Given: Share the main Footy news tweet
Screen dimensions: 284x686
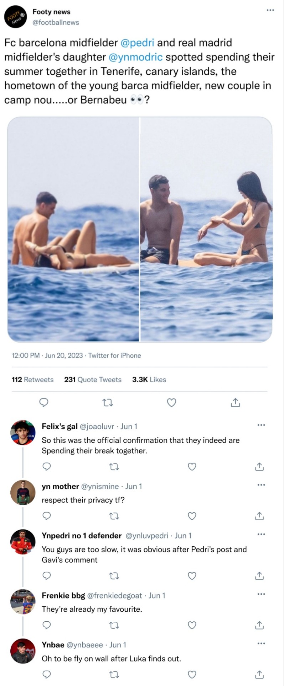Looking at the screenshot, I should 235,403.
